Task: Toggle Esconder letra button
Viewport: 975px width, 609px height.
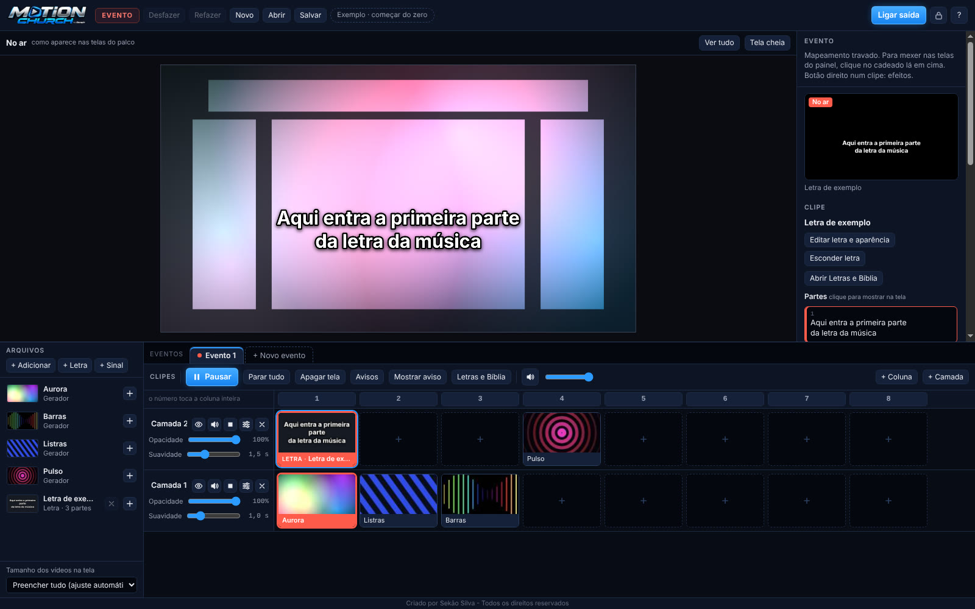Action: coord(834,258)
